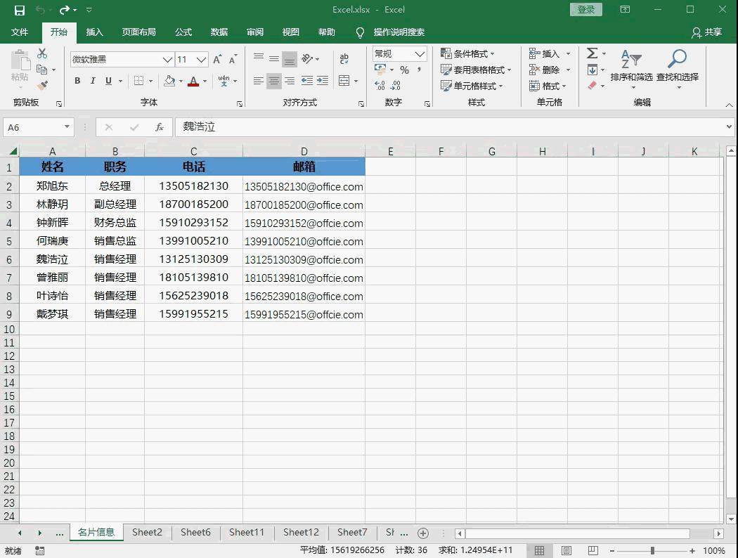
Task: Switch to the 插入 ribbon tab
Action: coord(95,32)
